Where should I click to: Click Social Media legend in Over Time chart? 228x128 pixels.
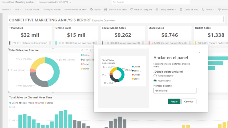pos(27,103)
